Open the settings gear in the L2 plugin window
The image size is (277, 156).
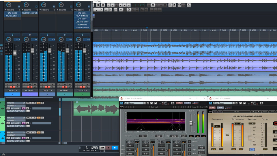[262, 103]
